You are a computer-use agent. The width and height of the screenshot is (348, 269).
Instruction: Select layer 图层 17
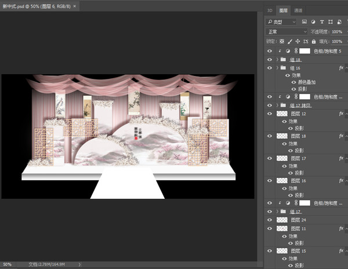coord(298,158)
